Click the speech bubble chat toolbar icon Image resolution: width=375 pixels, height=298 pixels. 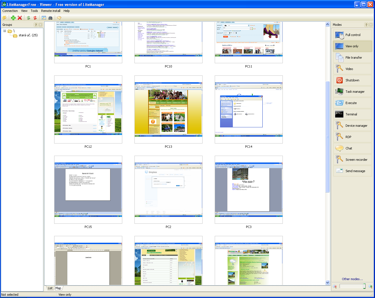tap(59, 18)
